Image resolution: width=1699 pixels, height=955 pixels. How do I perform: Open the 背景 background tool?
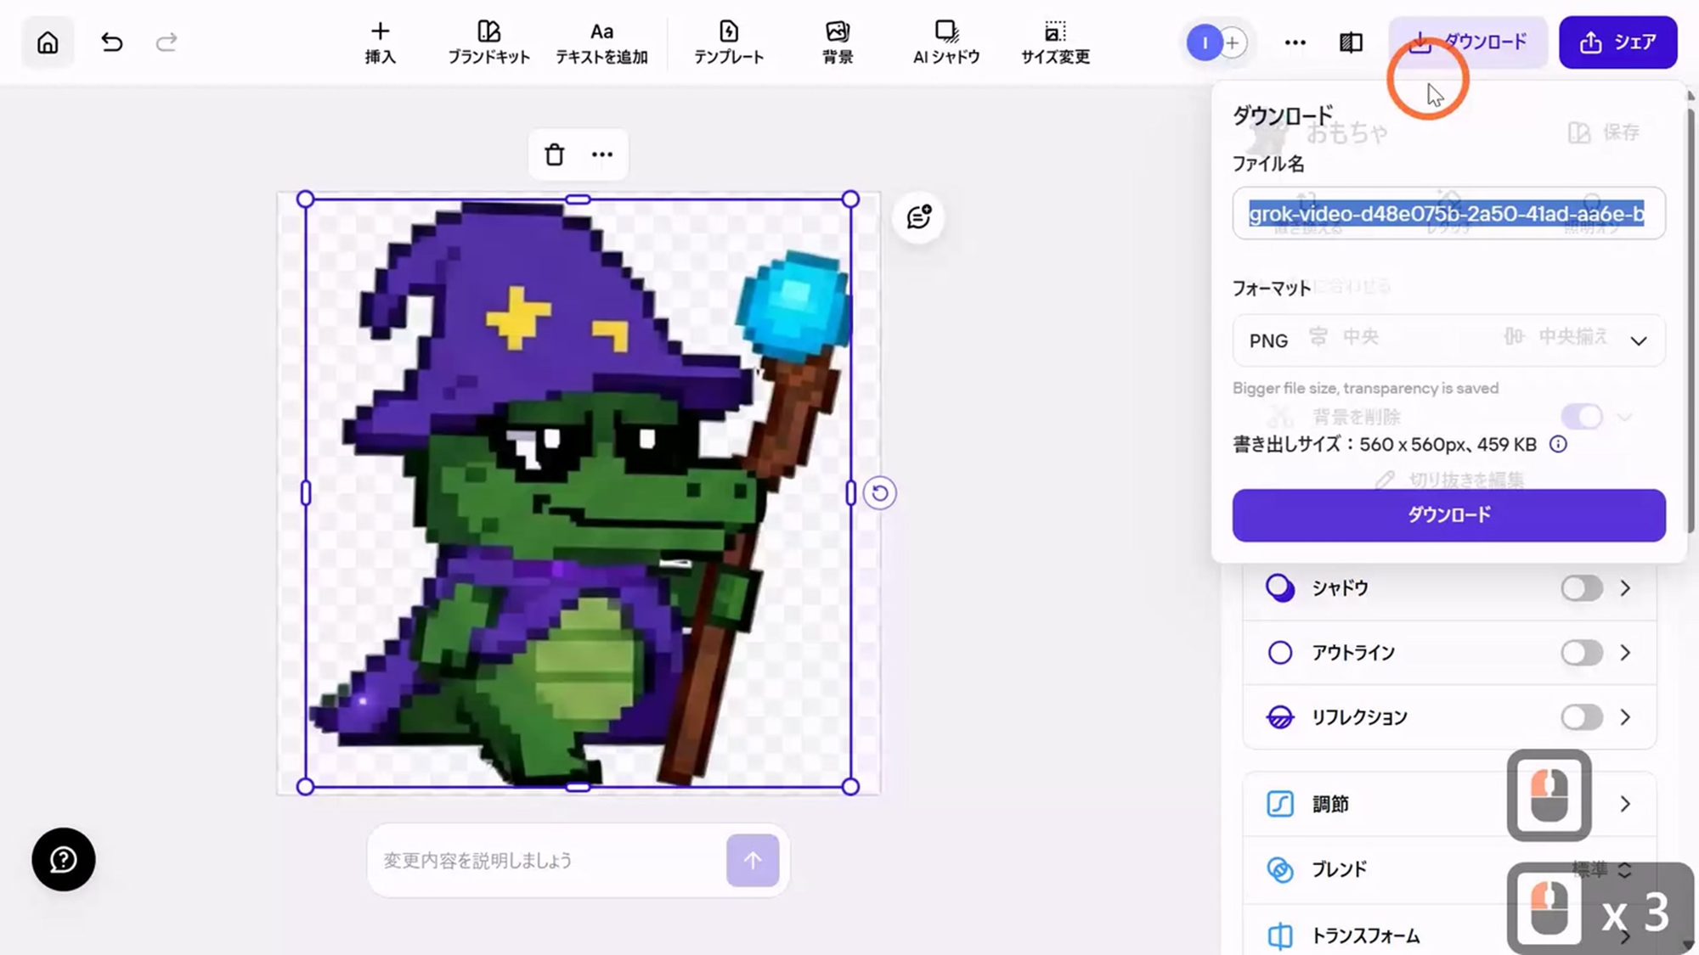point(837,42)
